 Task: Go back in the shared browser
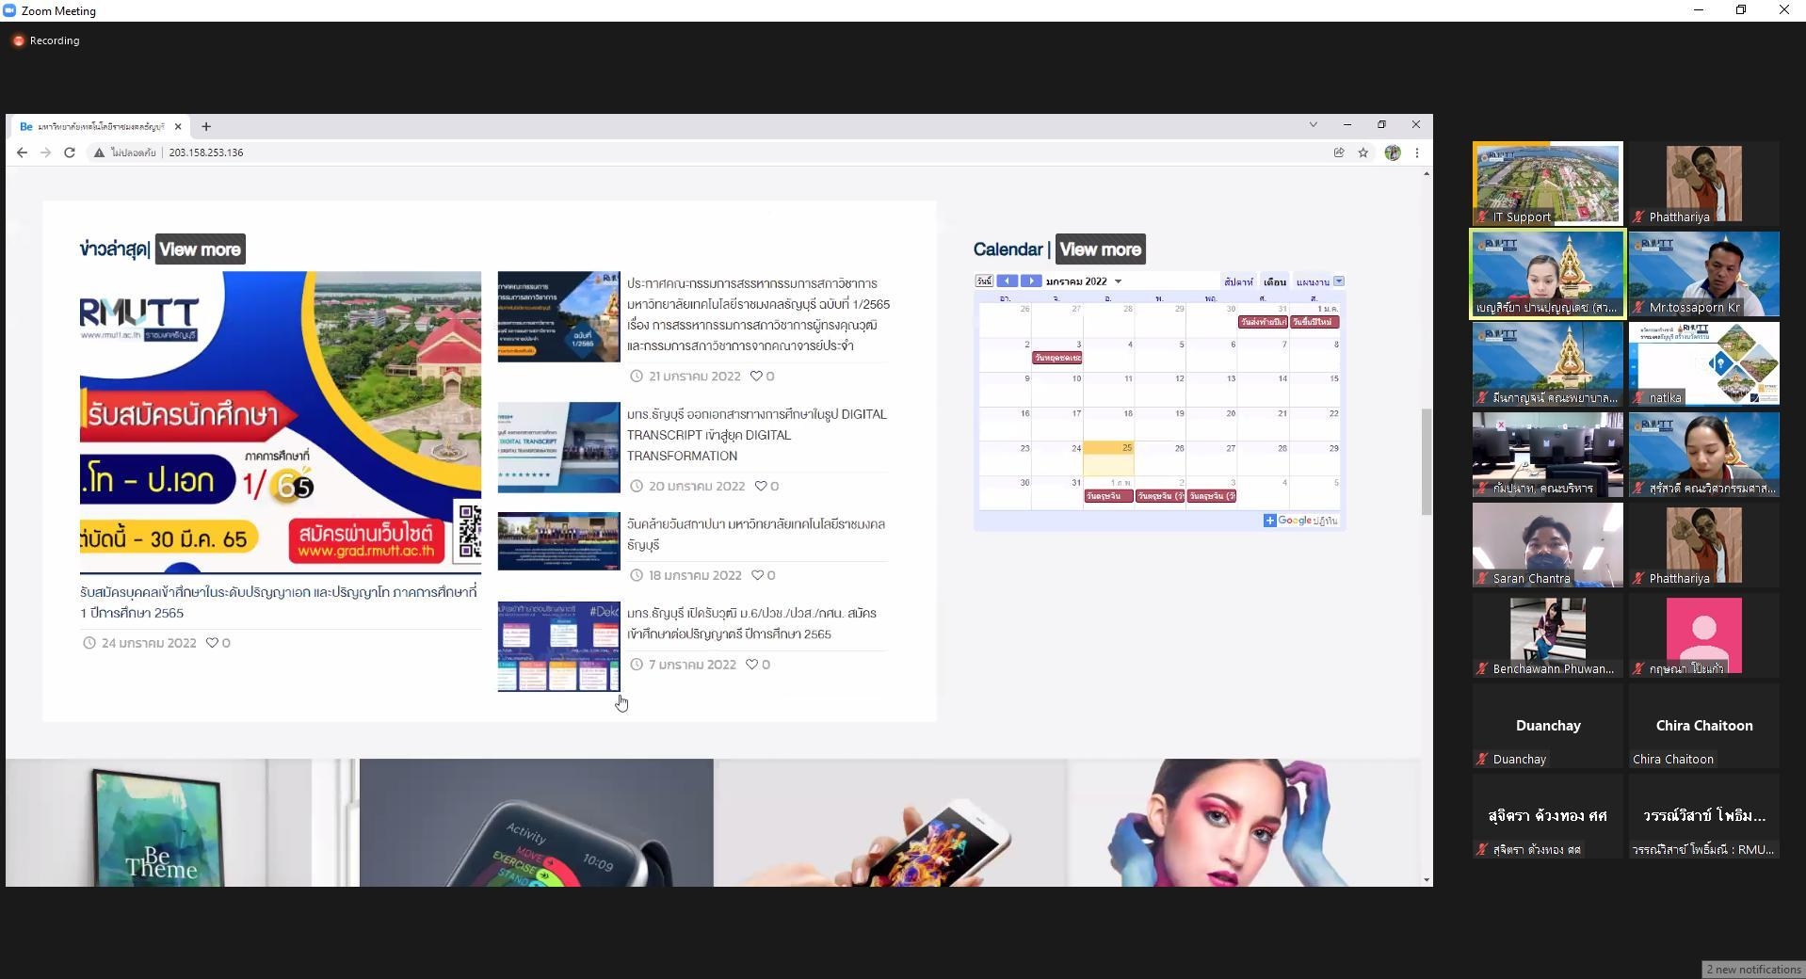tap(22, 152)
